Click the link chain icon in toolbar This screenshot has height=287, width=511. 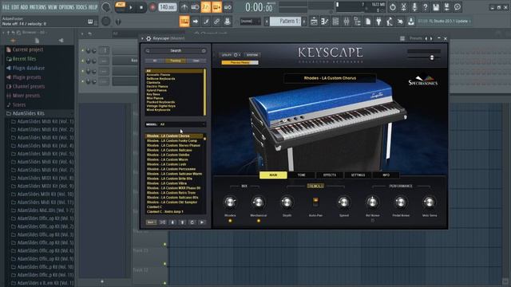click(216, 22)
